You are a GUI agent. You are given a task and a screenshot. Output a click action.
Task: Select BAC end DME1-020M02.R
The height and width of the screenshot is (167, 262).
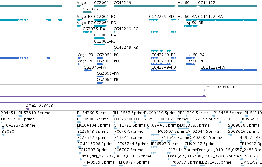pyautogui.click(x=220, y=87)
